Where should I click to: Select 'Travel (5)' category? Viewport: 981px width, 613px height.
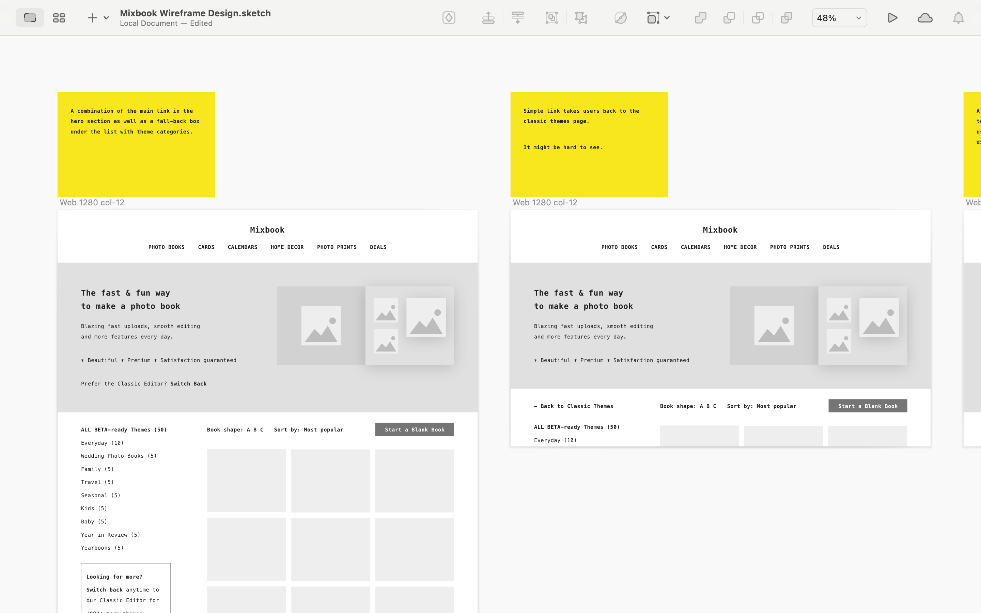click(97, 482)
